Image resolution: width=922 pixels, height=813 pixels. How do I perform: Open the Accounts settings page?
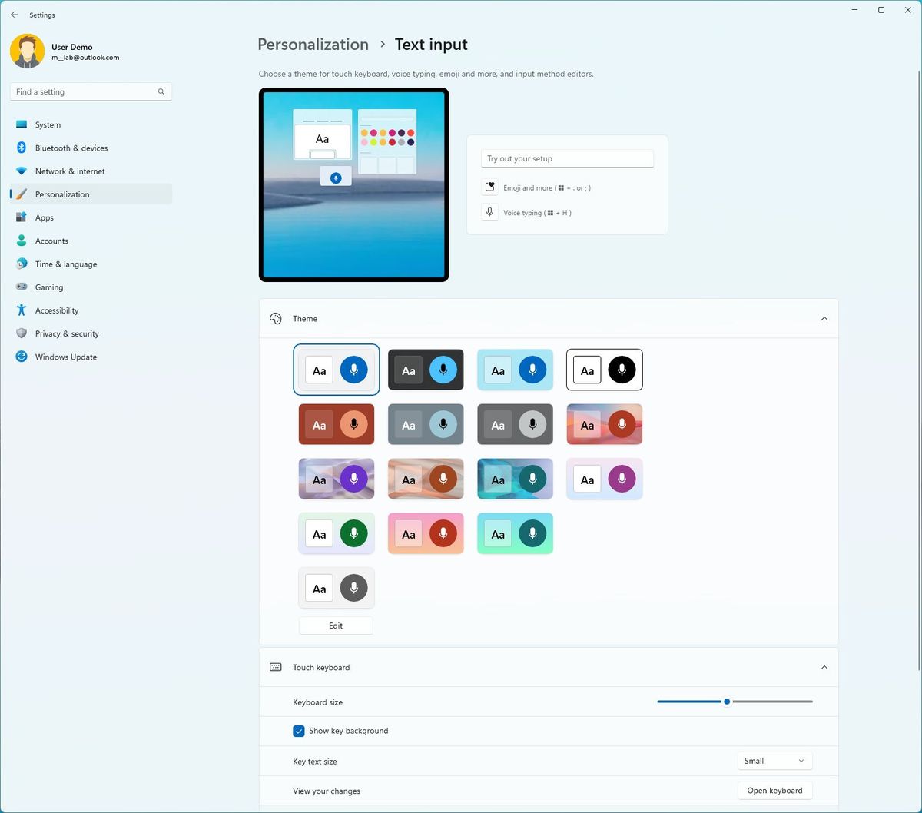click(51, 241)
